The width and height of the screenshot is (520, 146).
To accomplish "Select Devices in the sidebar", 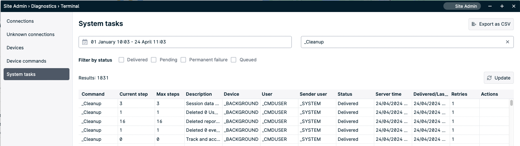I will point(37,48).
